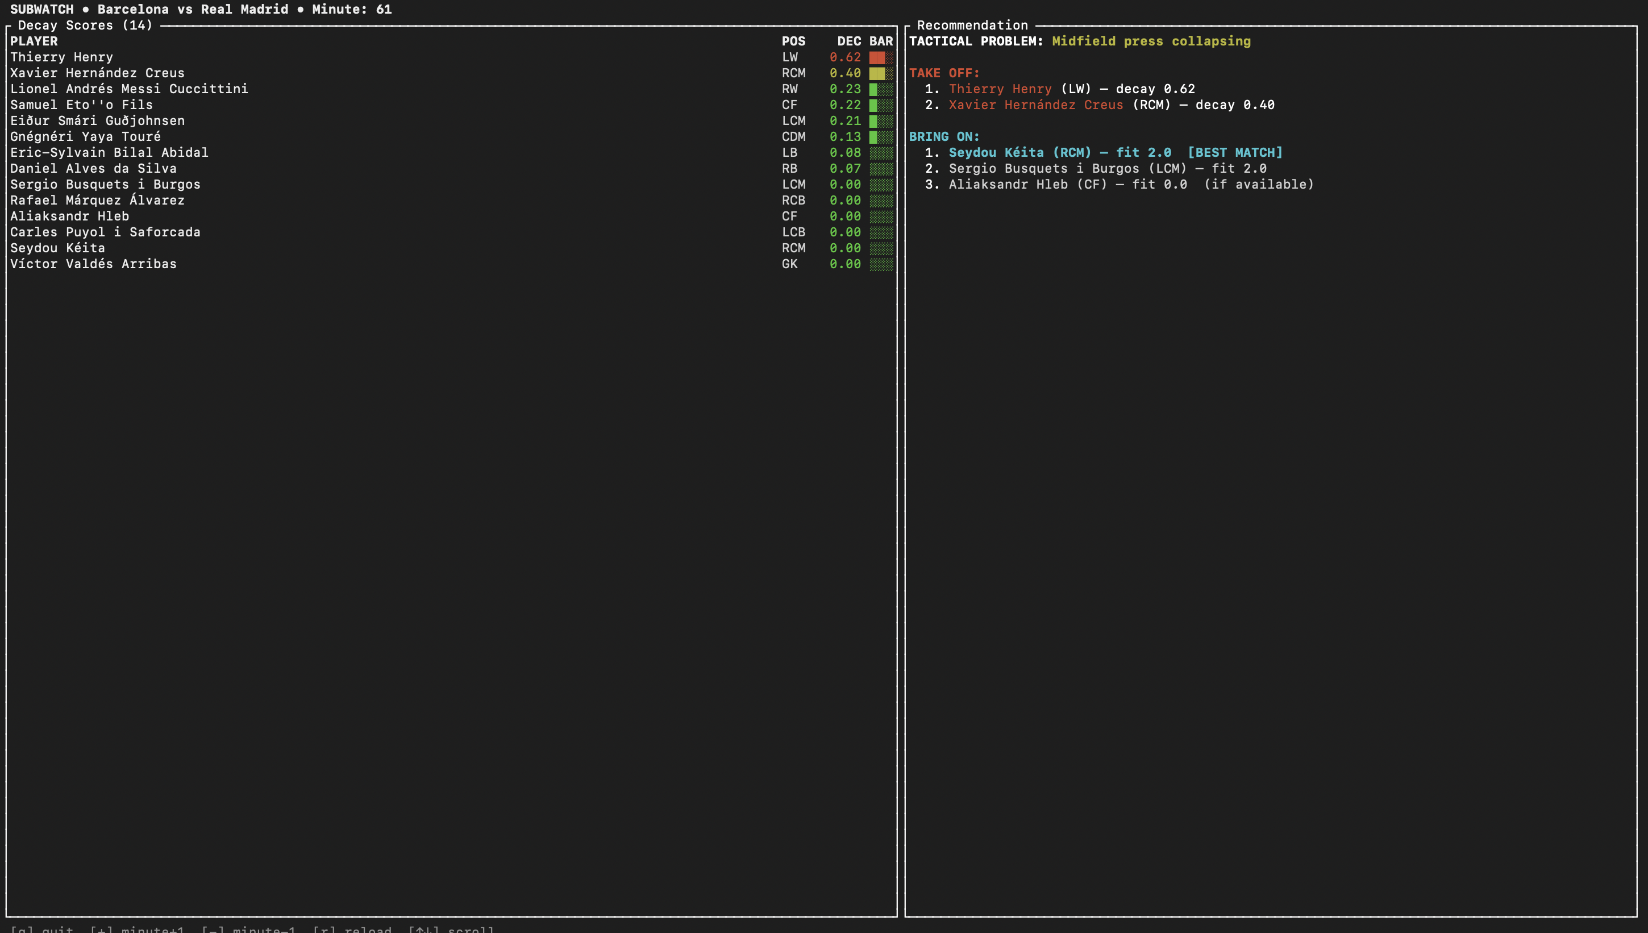Click on Gnégnéri Yaya Touré
1648x933 pixels.
[85, 136]
